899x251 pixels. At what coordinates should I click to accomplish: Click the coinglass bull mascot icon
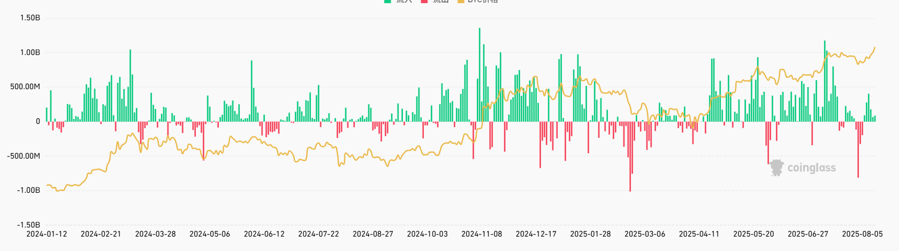point(776,168)
